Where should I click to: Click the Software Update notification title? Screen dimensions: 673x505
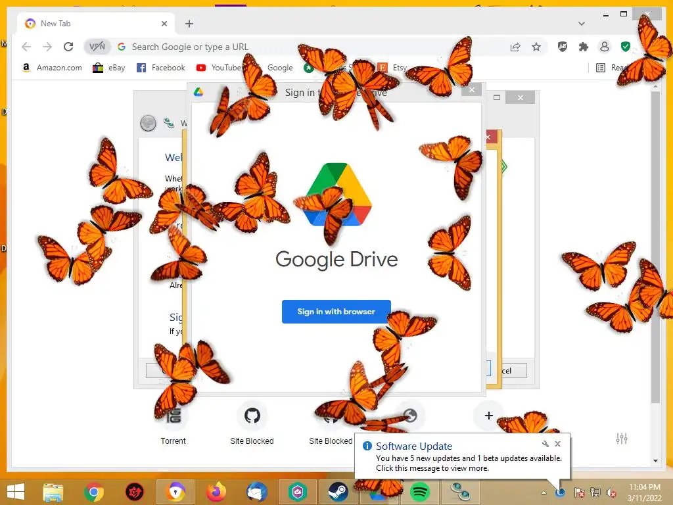tap(414, 446)
